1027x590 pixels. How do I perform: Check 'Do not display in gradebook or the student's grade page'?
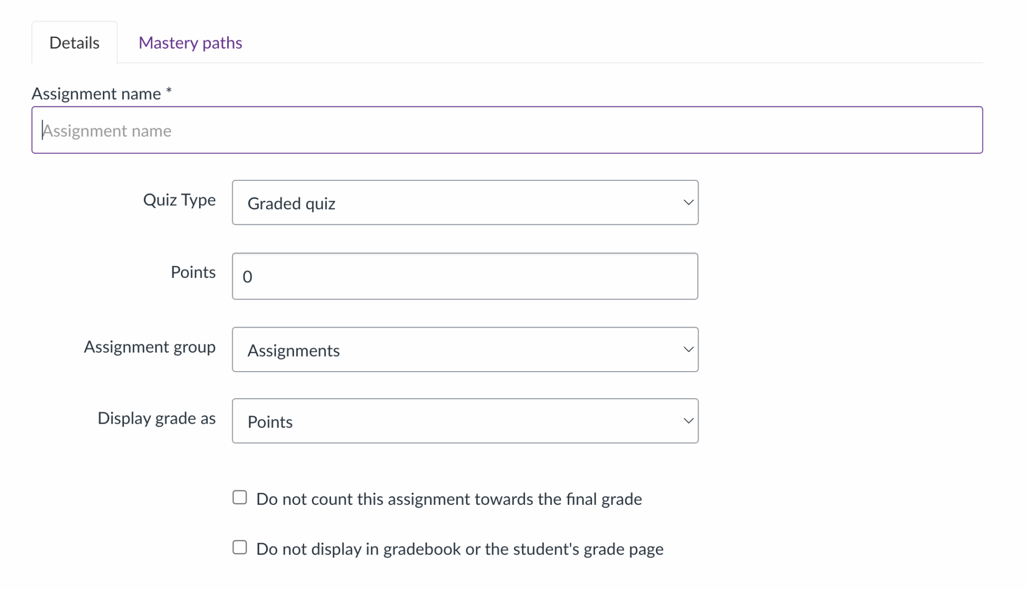[x=239, y=547]
